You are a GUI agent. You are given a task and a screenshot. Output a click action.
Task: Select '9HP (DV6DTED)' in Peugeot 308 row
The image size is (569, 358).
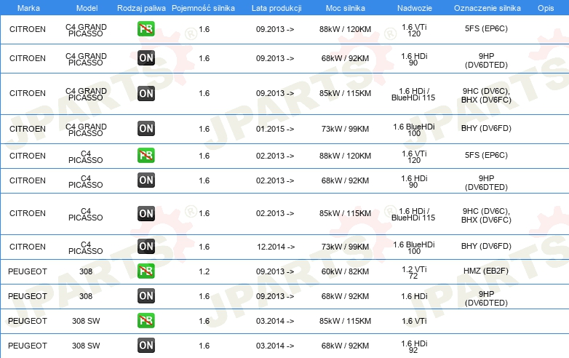[486, 298]
